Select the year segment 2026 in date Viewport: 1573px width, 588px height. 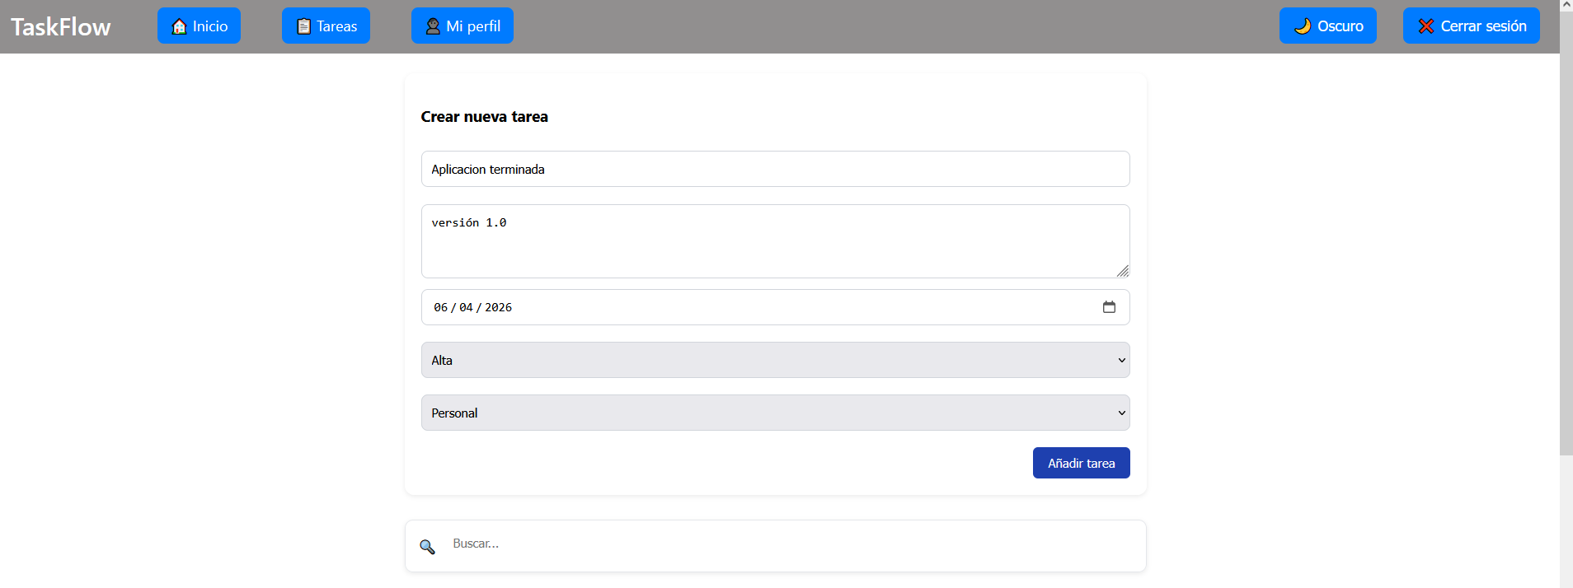coord(498,307)
